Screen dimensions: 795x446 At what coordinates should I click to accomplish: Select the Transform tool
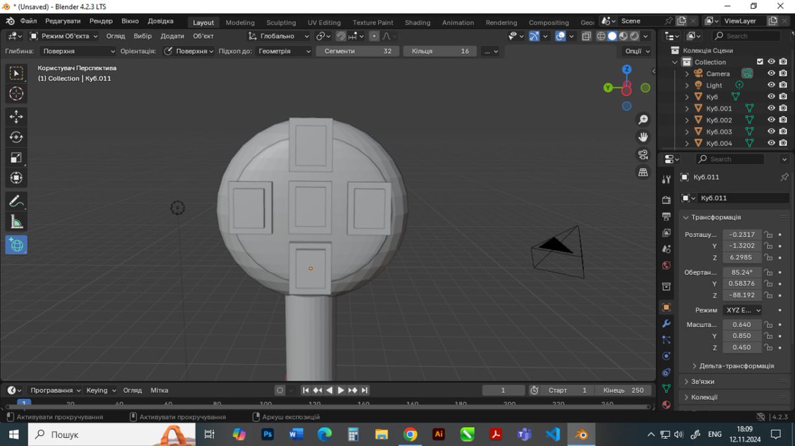click(x=17, y=178)
